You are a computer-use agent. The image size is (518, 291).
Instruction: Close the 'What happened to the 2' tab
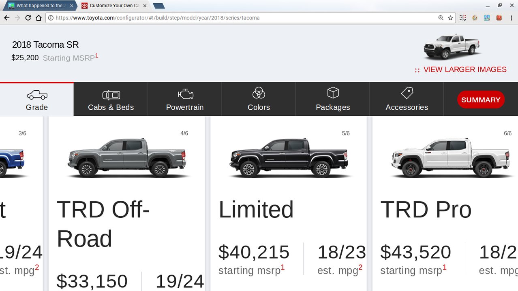71,6
